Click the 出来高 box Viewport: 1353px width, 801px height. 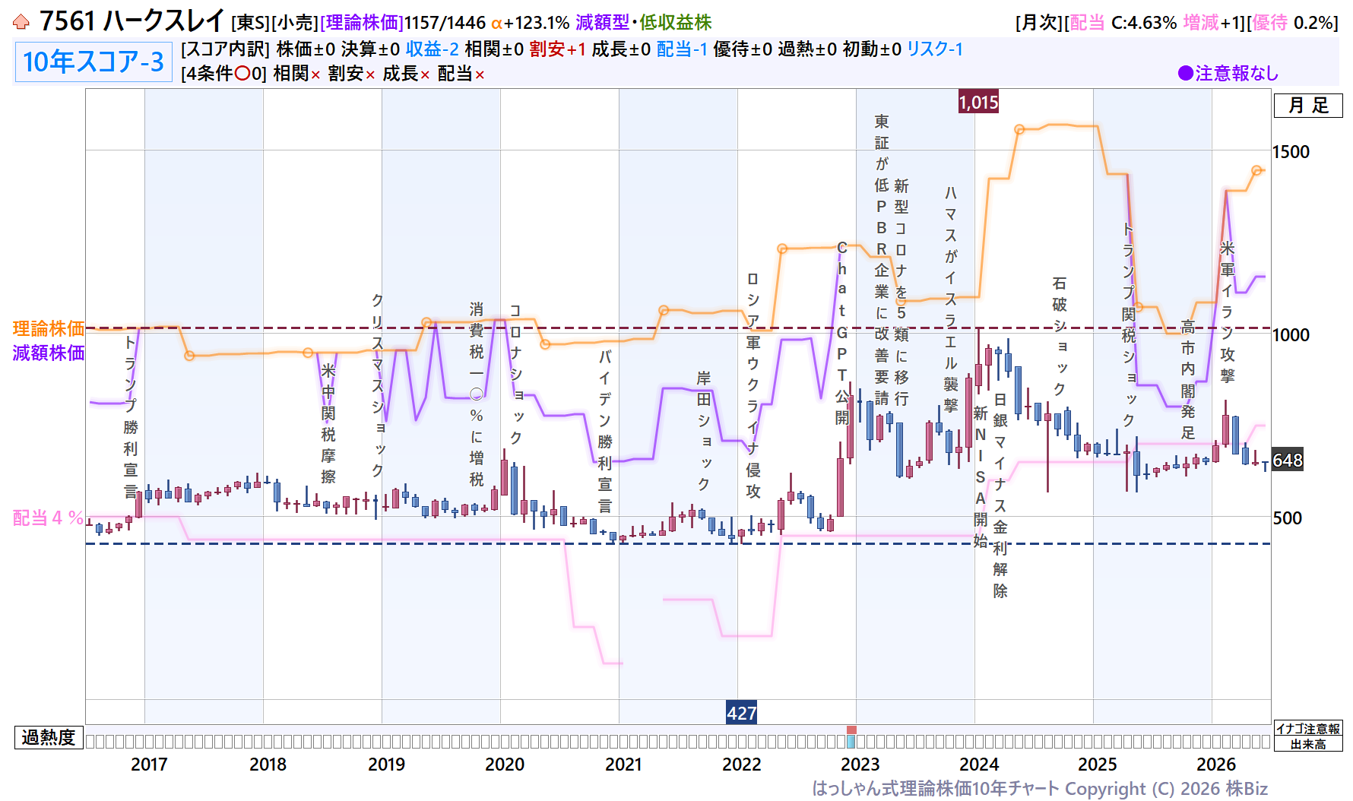click(1308, 744)
